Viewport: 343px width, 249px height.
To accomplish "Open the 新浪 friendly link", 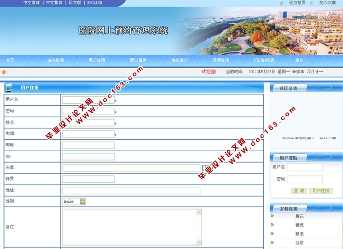I will click(x=299, y=234).
